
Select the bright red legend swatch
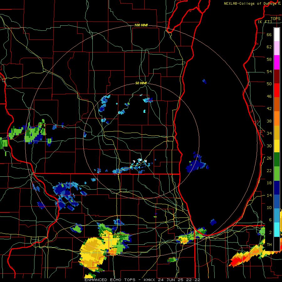[277, 90]
